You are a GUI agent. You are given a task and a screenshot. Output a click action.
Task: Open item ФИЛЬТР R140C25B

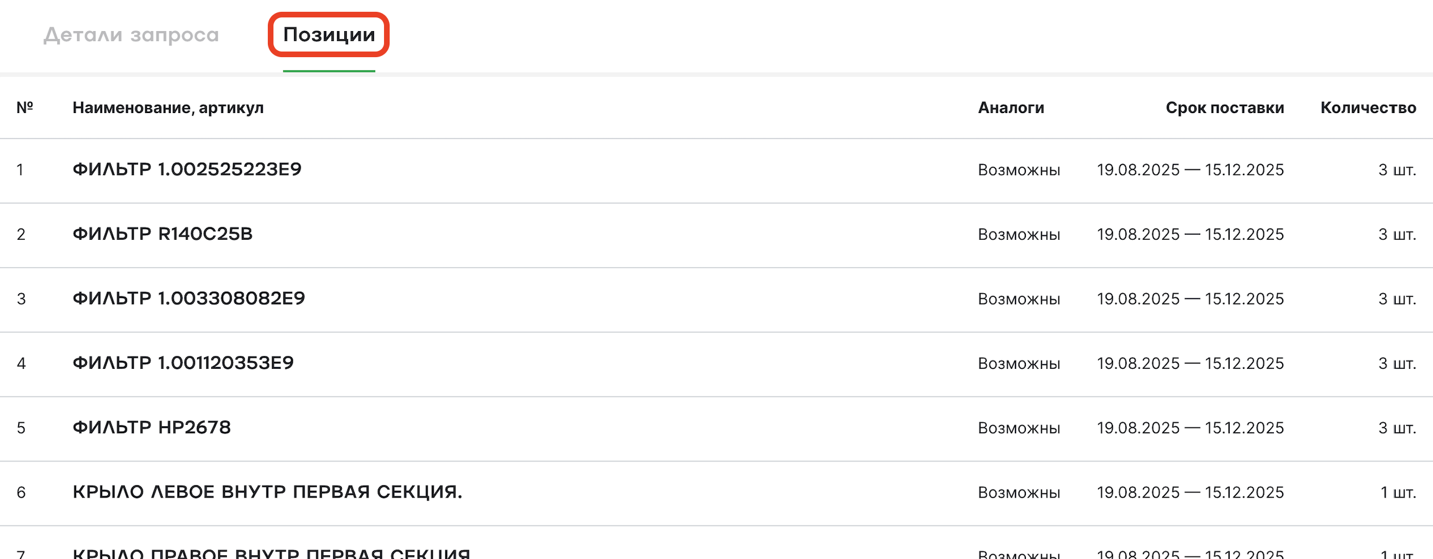pos(163,234)
